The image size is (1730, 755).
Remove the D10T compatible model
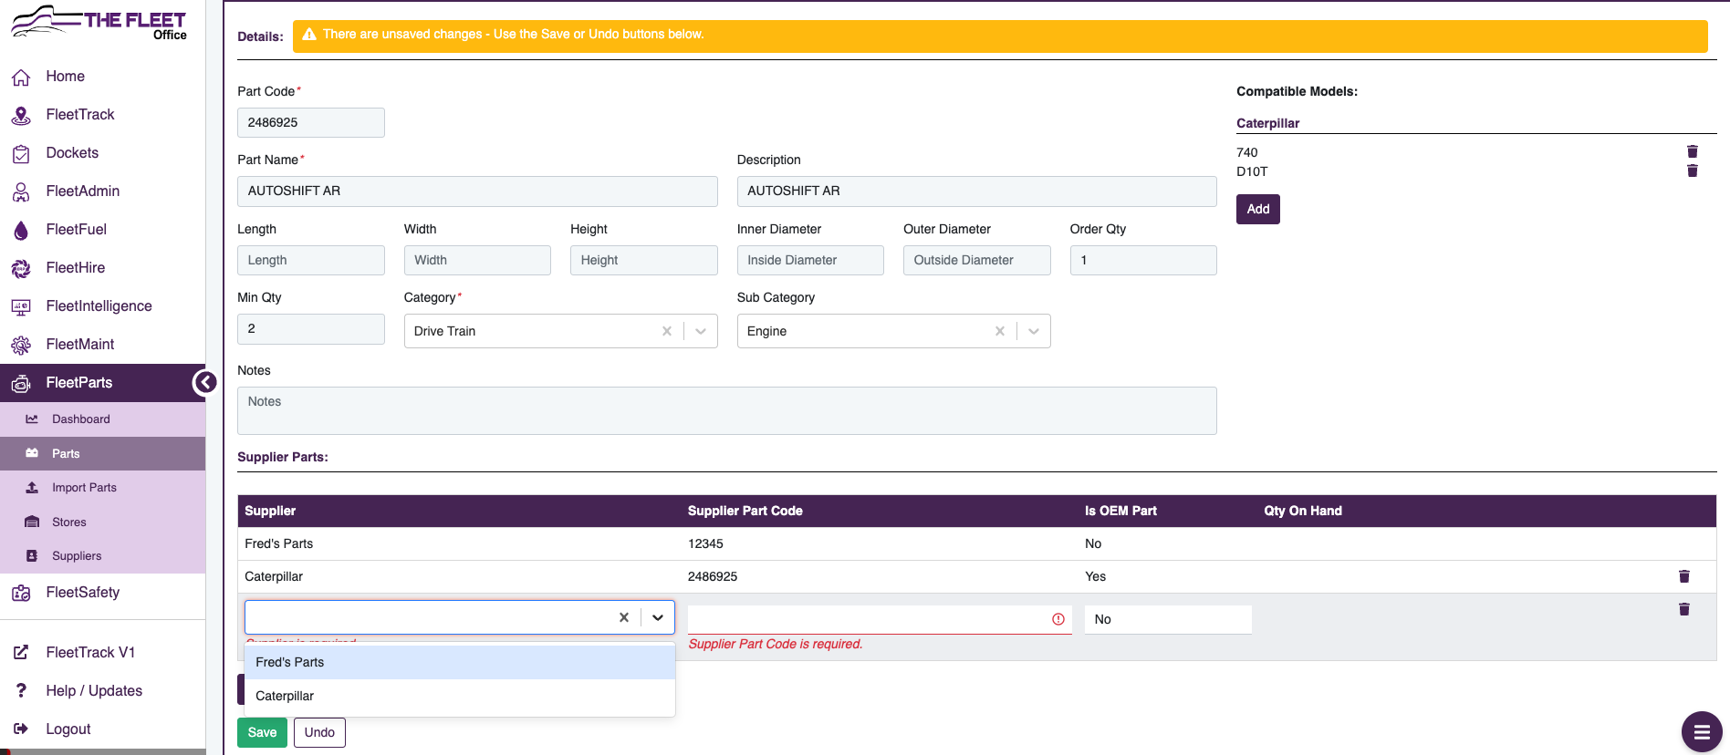pyautogui.click(x=1692, y=171)
